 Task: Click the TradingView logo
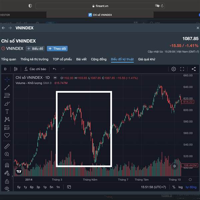[19, 172]
